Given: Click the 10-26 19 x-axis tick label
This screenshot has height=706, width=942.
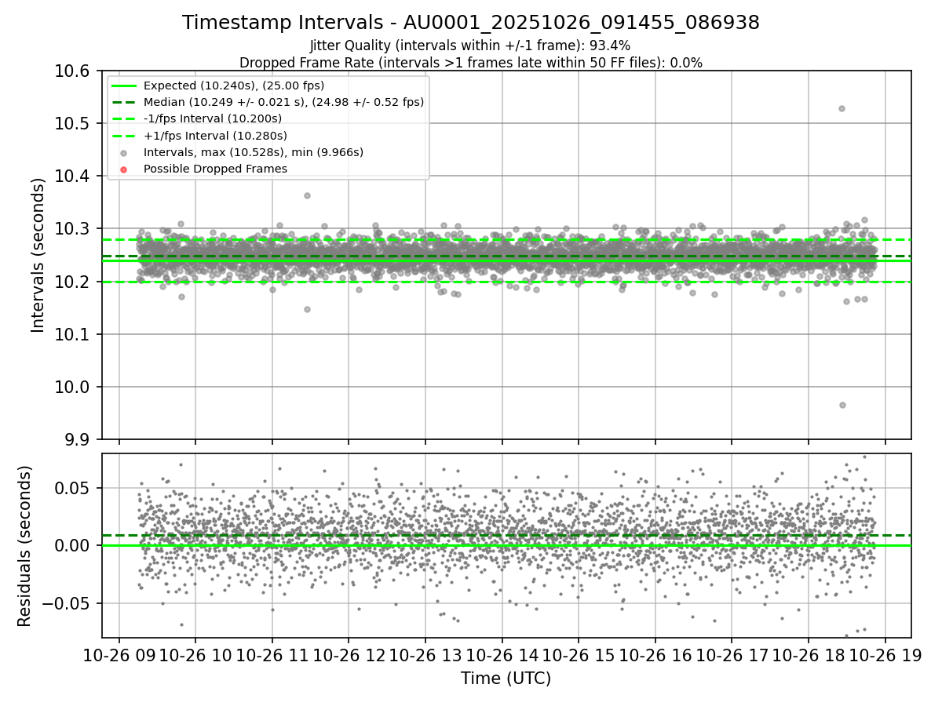Looking at the screenshot, I should click(885, 653).
